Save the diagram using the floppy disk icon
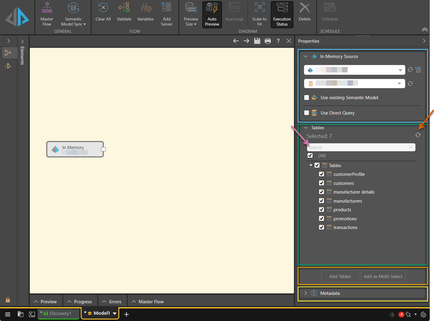 click(x=257, y=41)
